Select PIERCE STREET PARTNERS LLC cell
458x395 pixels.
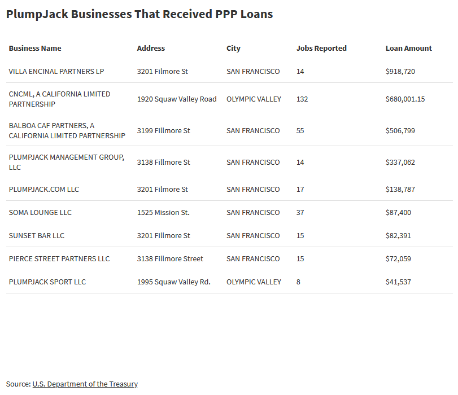tap(59, 259)
